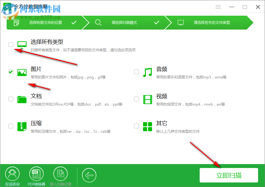This screenshot has width=265, height=187.
Task: Open the hamburger menu
Action: (x=218, y=7)
